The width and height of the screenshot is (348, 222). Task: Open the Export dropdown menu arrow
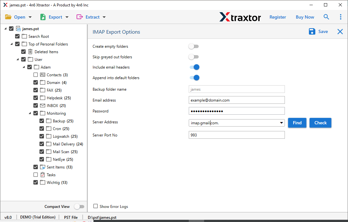click(67, 17)
